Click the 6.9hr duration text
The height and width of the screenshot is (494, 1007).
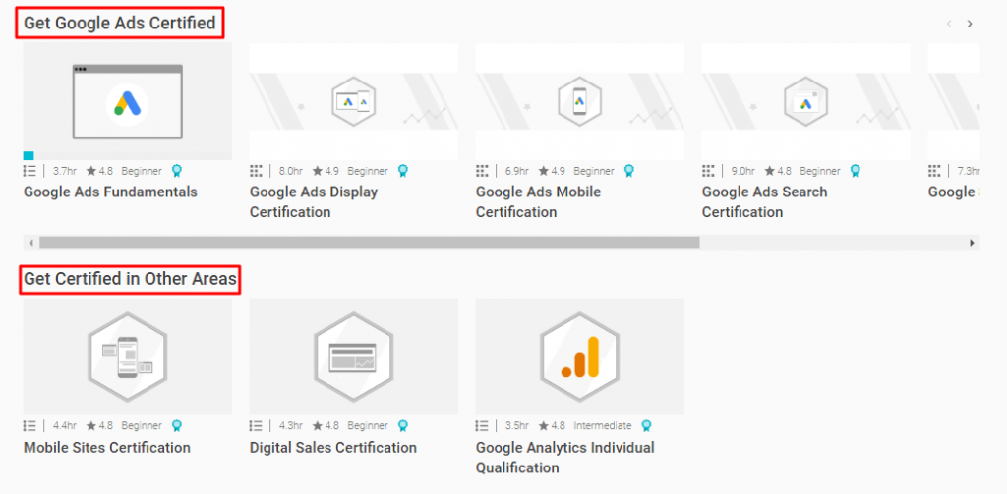coord(517,171)
